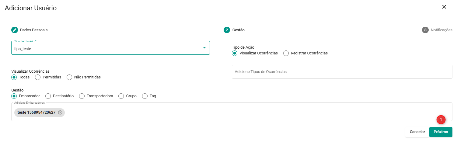Select Destinatário in Gestão options
This screenshot has width=464, height=145.
48,96
